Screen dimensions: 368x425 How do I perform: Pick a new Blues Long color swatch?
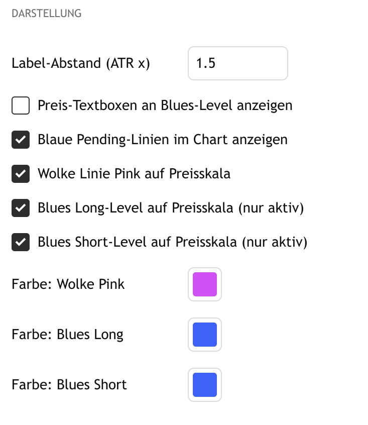[x=205, y=335]
